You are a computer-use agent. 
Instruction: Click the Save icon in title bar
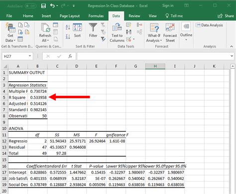[43, 6]
